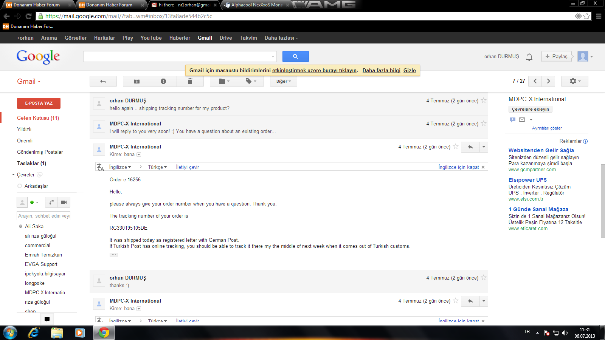The image size is (605, 340).
Task: Open Drive in Google top bar
Action: tap(226, 38)
